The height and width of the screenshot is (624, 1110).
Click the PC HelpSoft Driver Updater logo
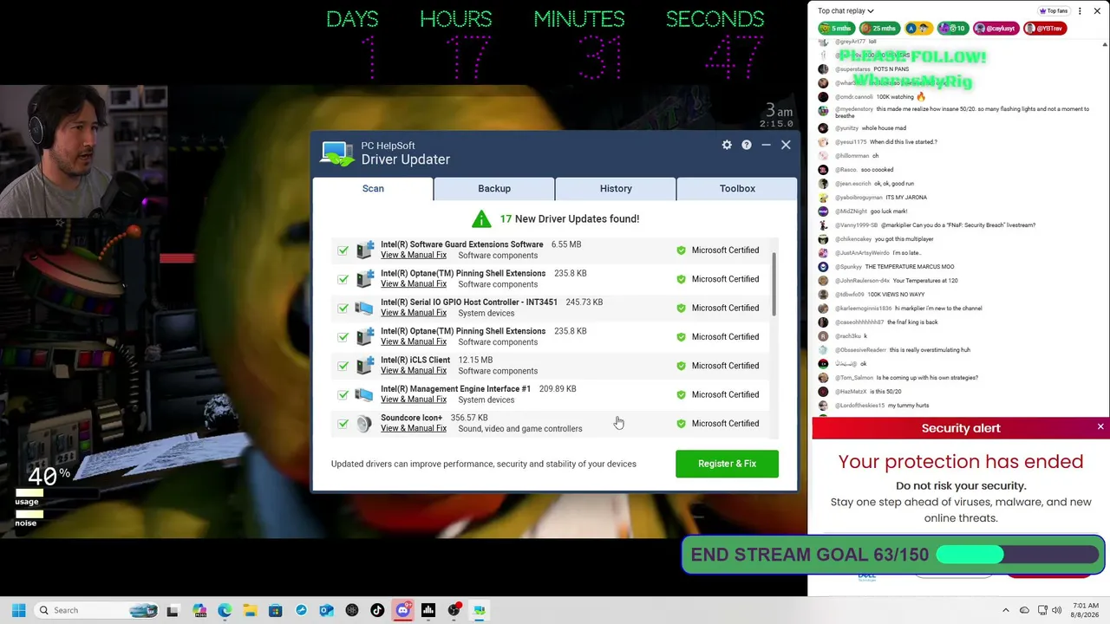point(337,153)
